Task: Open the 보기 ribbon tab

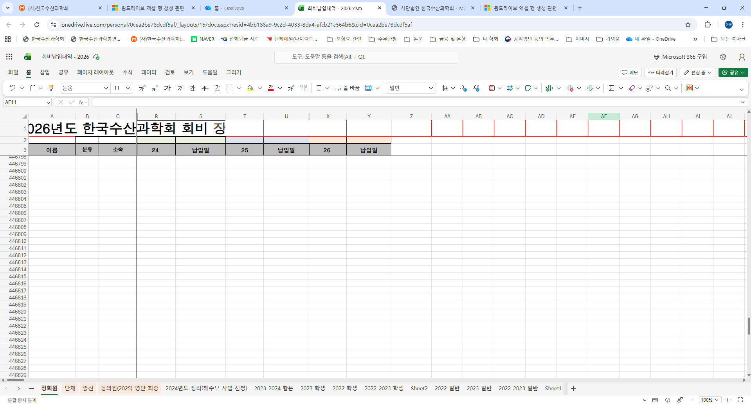Action: click(189, 72)
